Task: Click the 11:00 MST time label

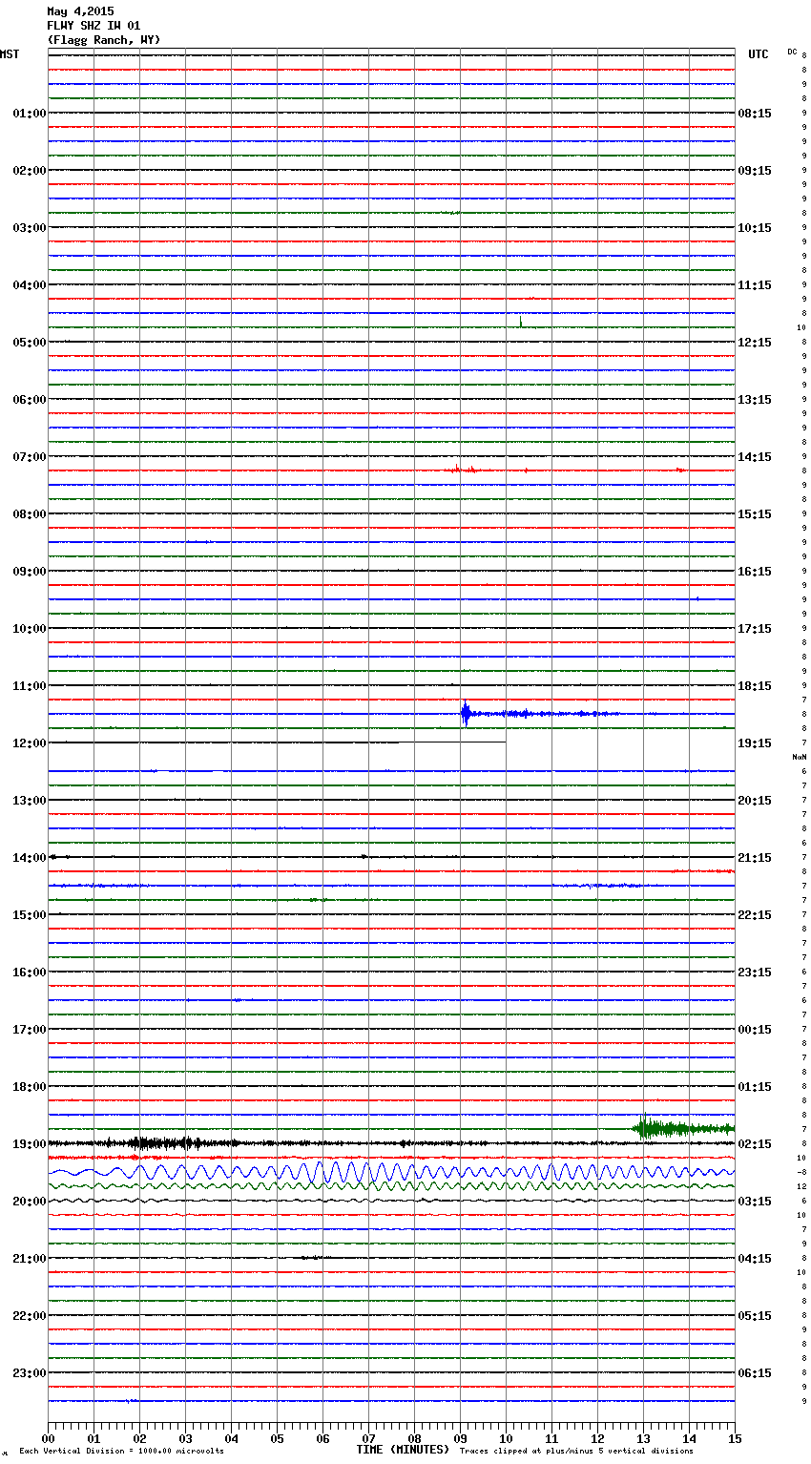Action: 29,686
